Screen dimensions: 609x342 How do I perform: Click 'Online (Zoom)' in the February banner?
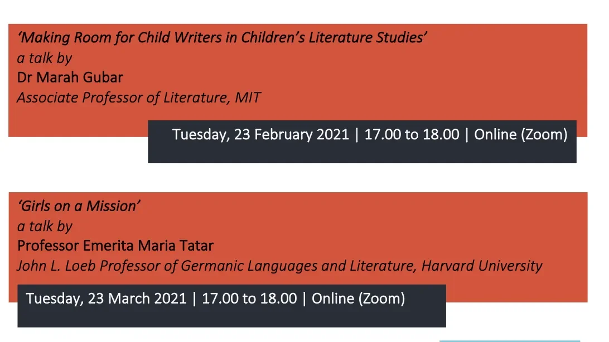click(521, 135)
